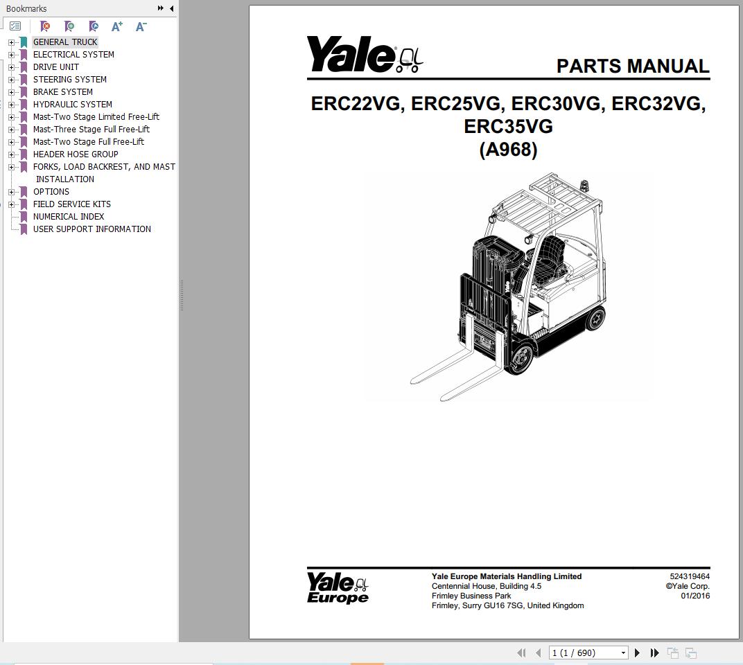Delete the selected bookmark
This screenshot has height=665, width=743.
(45, 26)
